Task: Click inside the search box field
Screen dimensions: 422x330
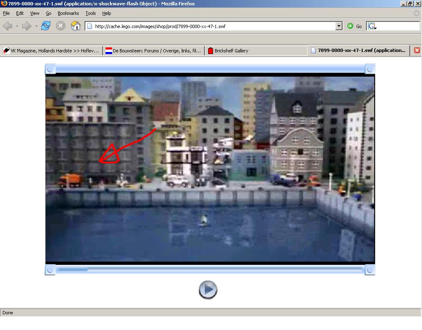Action: [398, 26]
